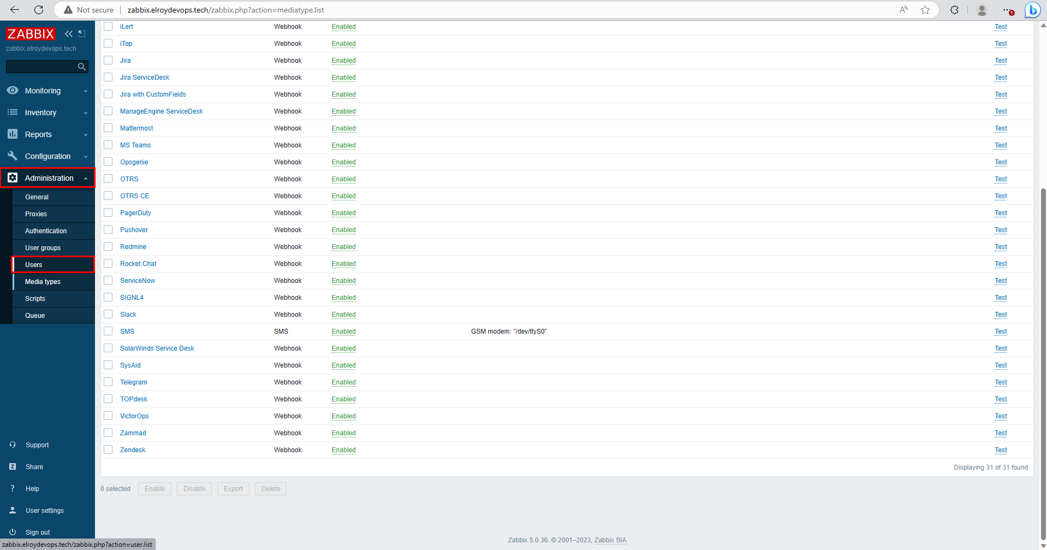Click the sidebar kiosk-mode icon beside the collapse arrows
This screenshot has width=1047, height=550.
point(82,34)
